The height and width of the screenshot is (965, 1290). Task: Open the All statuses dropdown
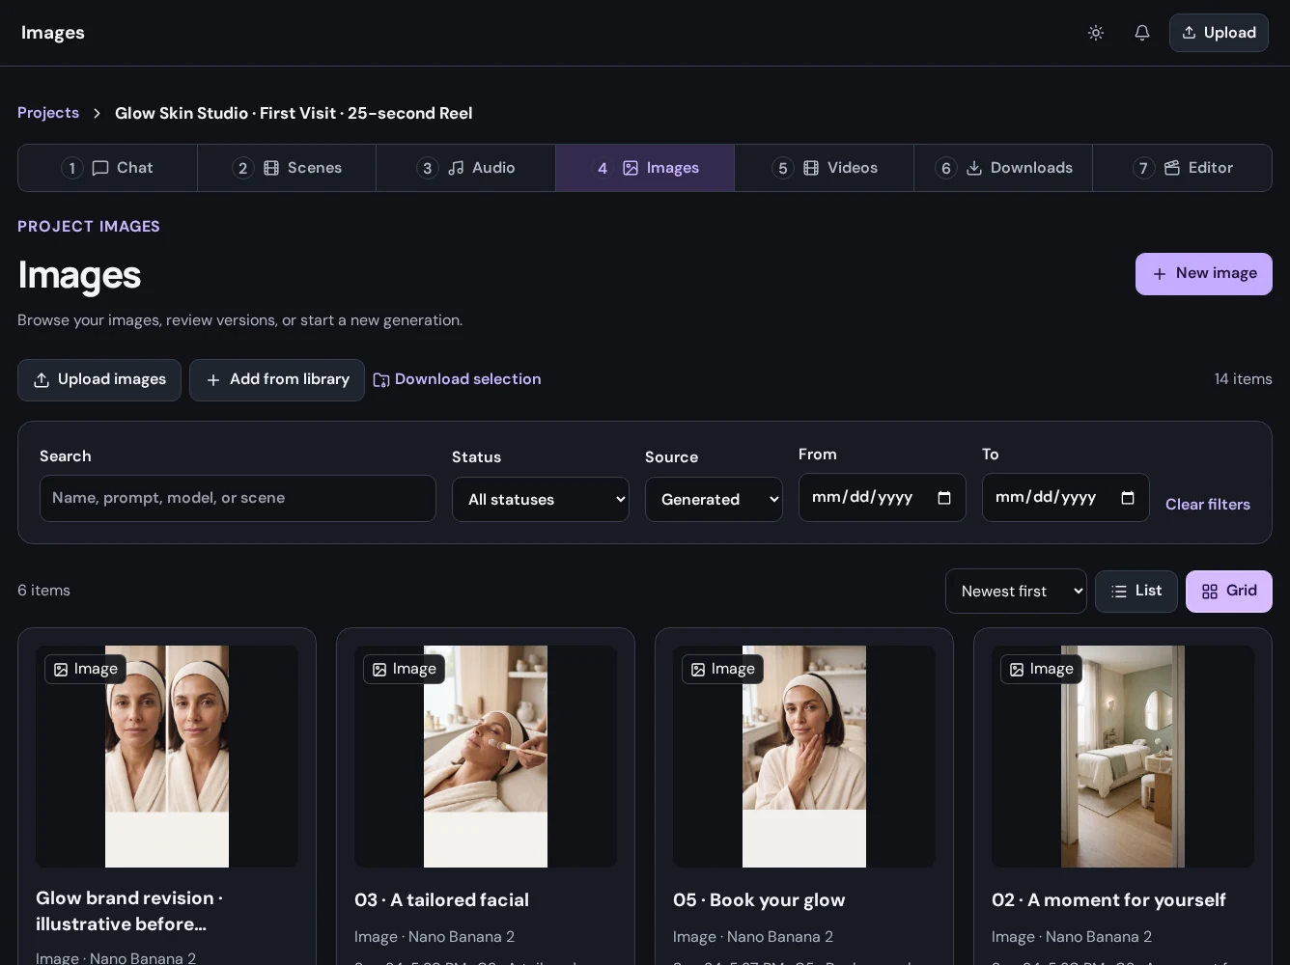[x=541, y=499]
